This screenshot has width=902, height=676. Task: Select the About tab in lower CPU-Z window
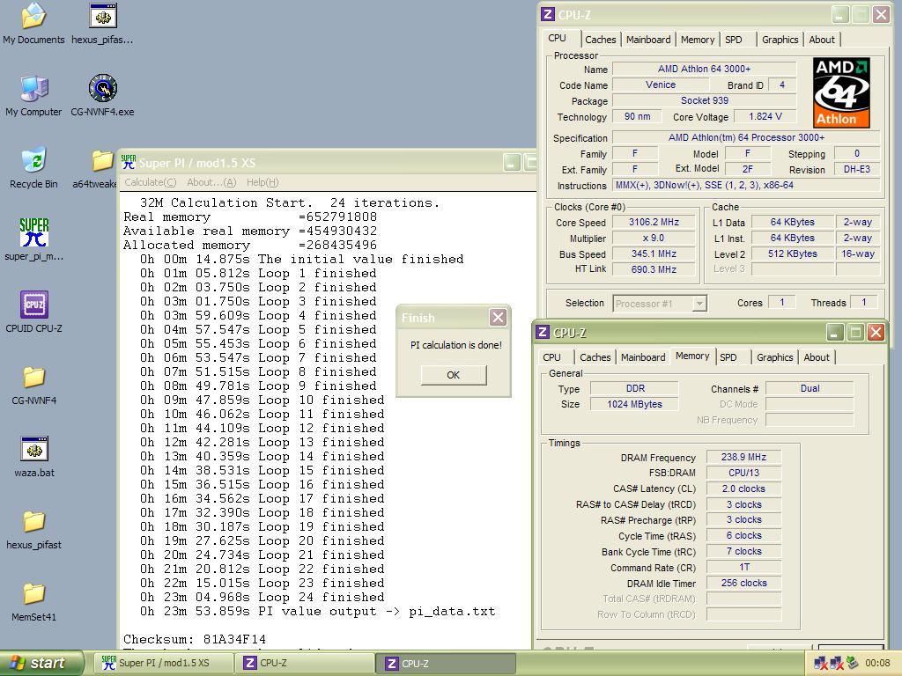coord(817,357)
